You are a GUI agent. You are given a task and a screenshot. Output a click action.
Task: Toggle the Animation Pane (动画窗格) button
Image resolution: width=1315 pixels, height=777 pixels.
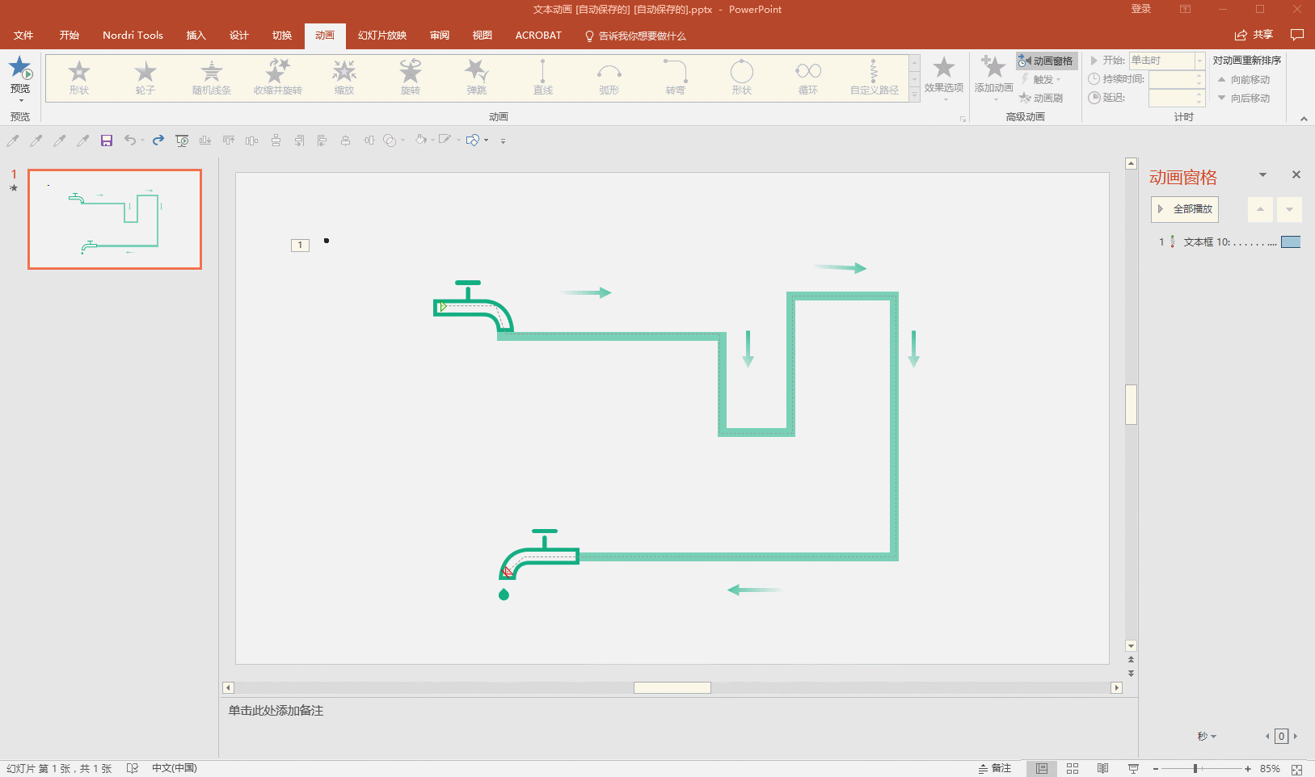(1047, 61)
